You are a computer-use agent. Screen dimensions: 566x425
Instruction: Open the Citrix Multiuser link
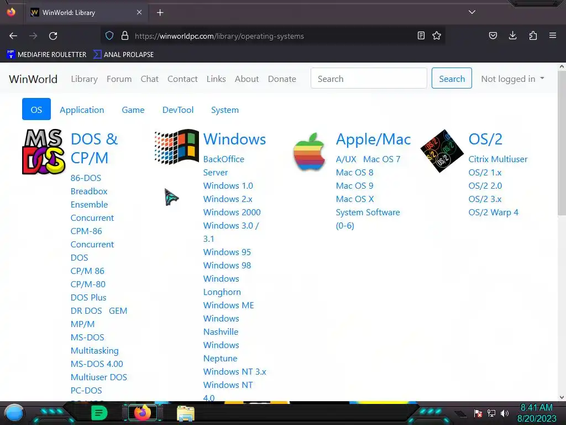pos(498,159)
